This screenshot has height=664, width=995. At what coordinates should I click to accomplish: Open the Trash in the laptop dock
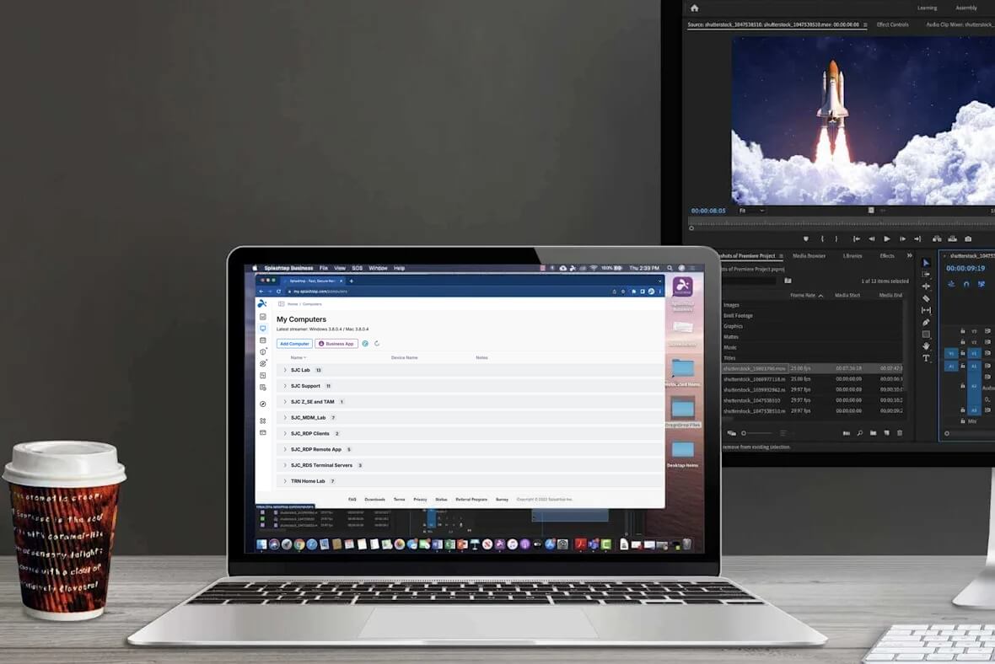tap(686, 544)
